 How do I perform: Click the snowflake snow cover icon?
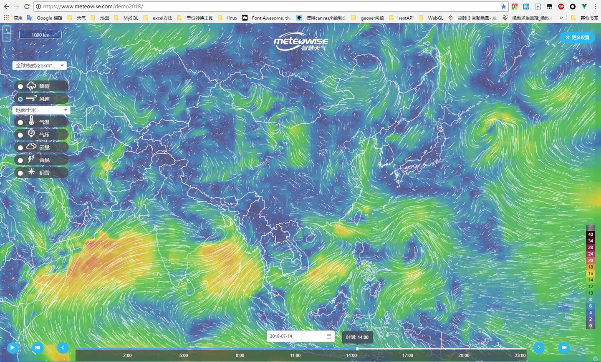pos(31,172)
